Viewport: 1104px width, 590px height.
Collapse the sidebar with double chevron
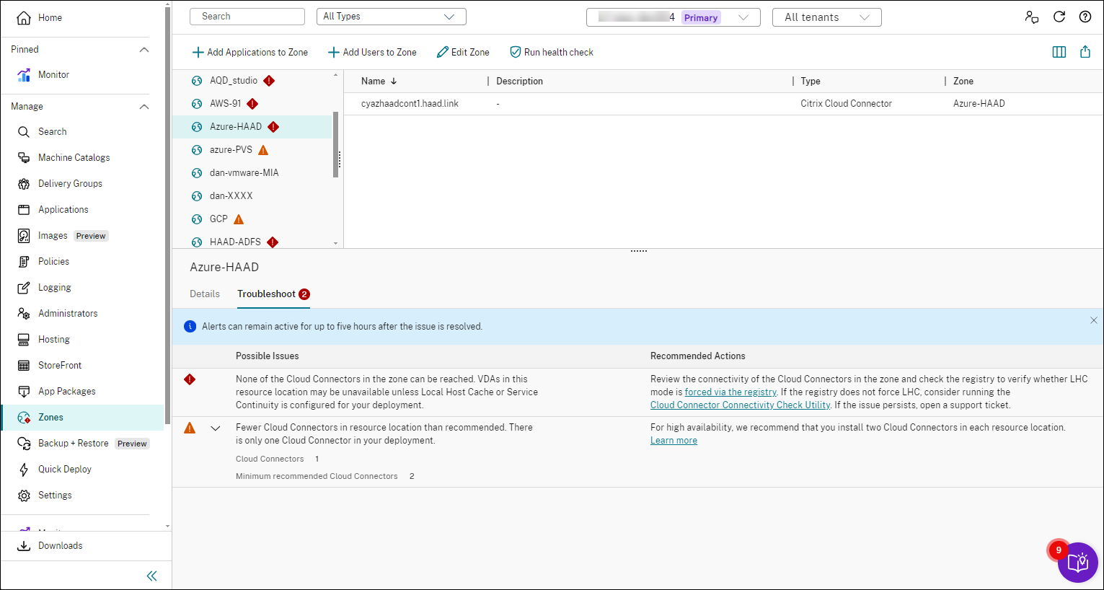click(x=151, y=576)
